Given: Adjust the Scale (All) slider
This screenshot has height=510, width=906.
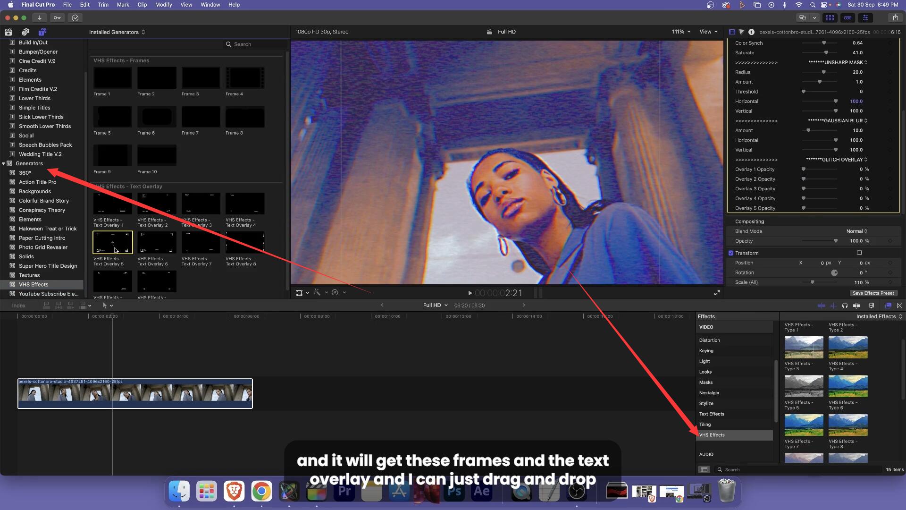Looking at the screenshot, I should [812, 282].
